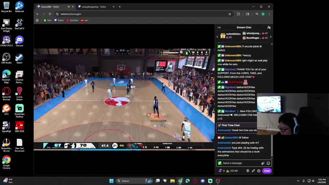Open the Chrome profile avatar
This screenshot has height=185, width=329.
tap(263, 14)
